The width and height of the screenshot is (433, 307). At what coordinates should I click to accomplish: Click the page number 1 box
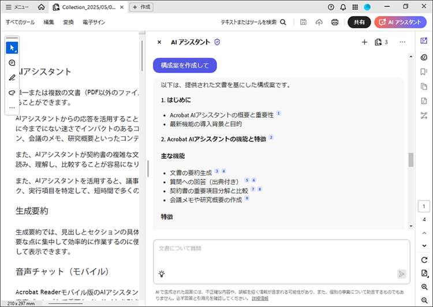click(424, 206)
